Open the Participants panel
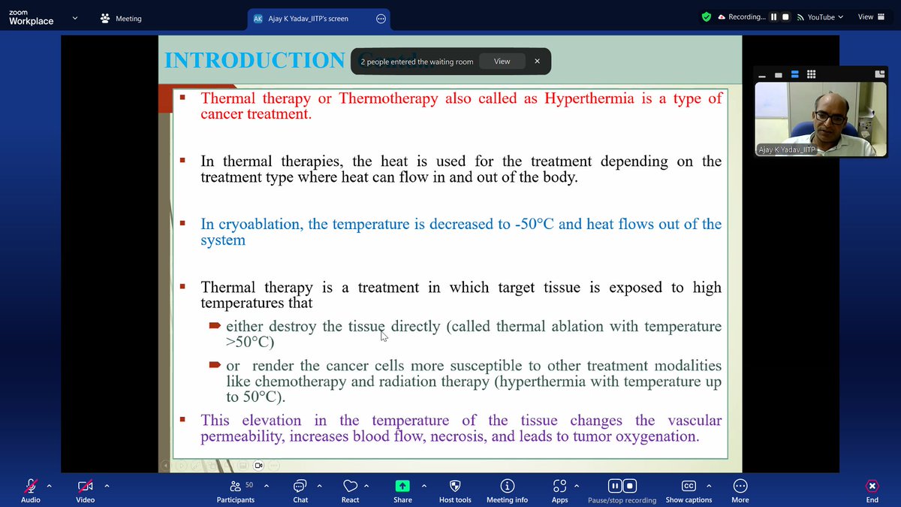 click(236, 490)
